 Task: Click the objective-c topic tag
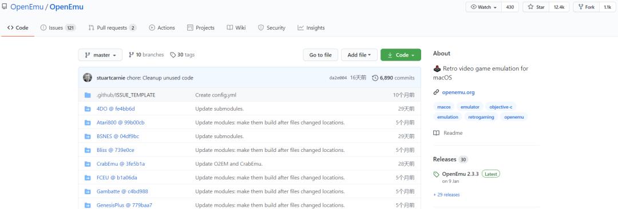click(501, 107)
